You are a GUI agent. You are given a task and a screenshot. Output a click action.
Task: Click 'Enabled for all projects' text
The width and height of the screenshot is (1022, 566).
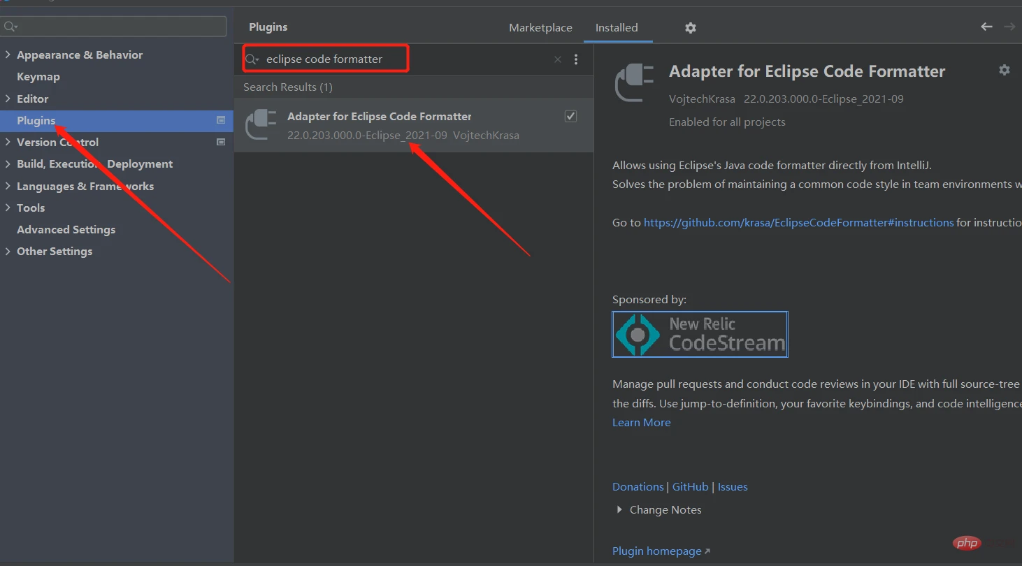[727, 122]
